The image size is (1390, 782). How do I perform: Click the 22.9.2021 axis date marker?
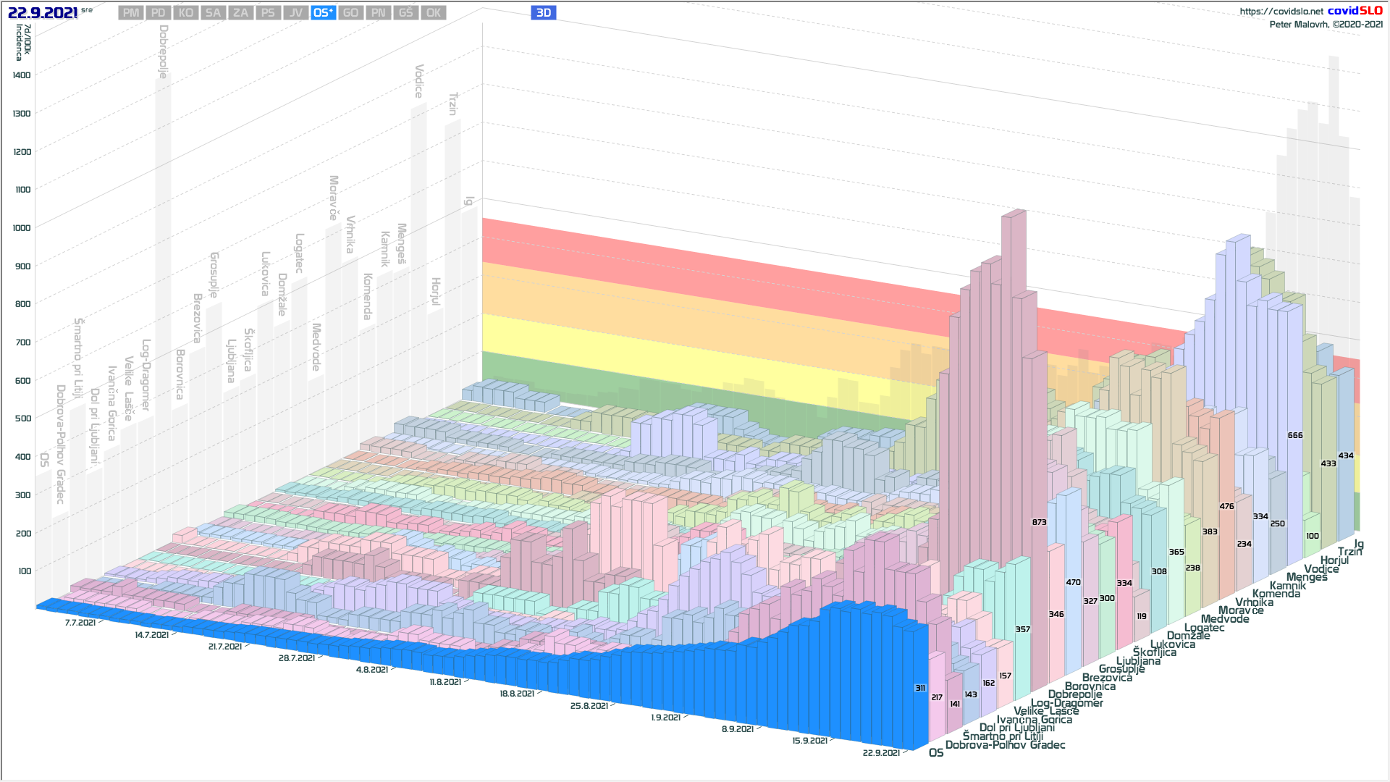click(881, 753)
